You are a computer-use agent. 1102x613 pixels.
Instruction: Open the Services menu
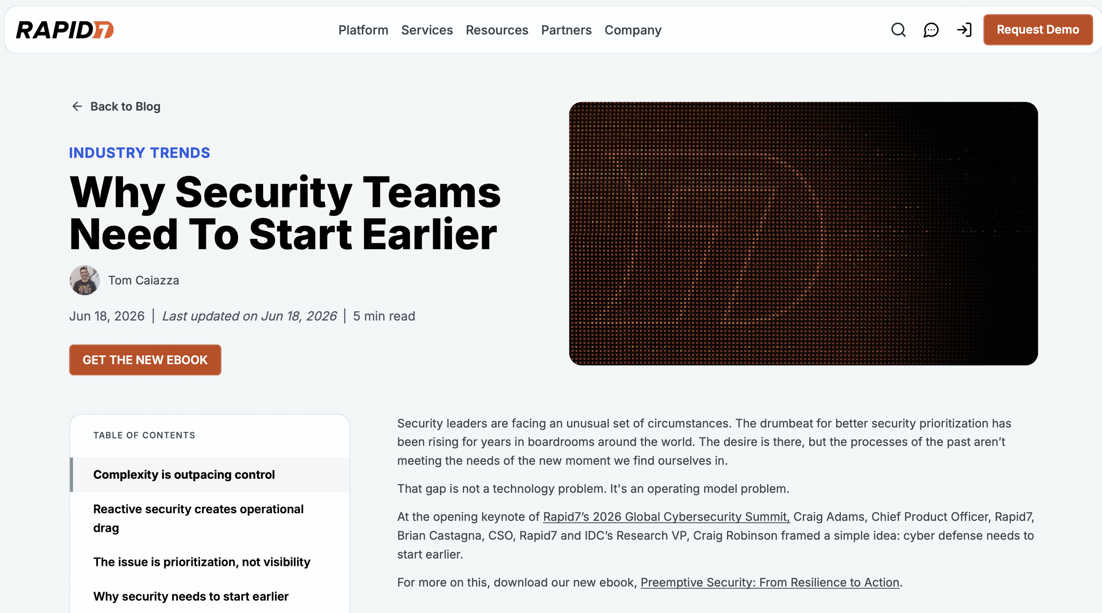click(427, 30)
